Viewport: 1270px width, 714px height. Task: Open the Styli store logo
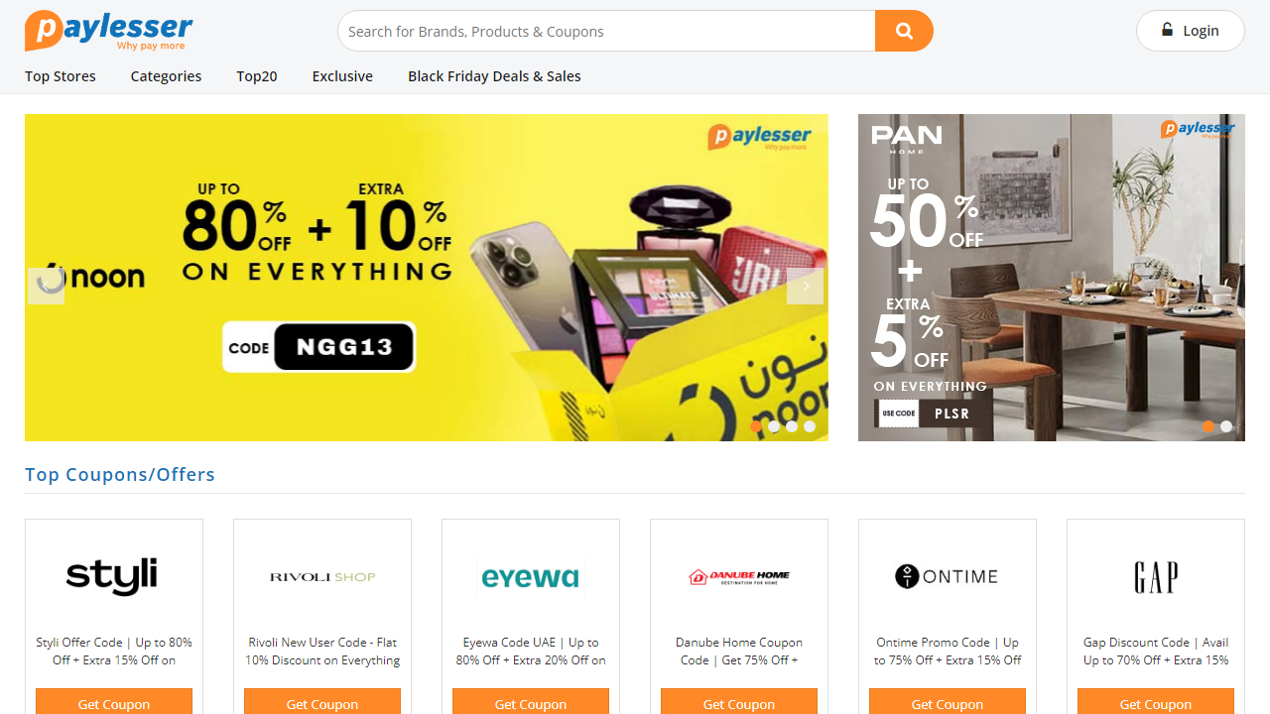[x=112, y=576]
